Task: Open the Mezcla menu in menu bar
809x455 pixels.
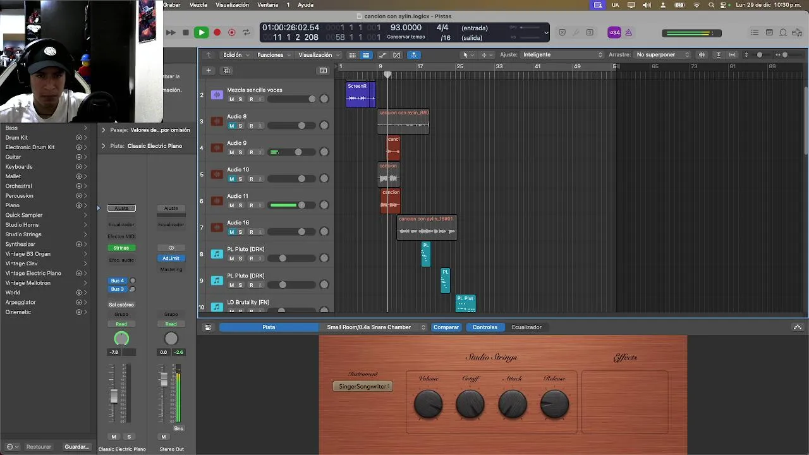Action: (198, 4)
